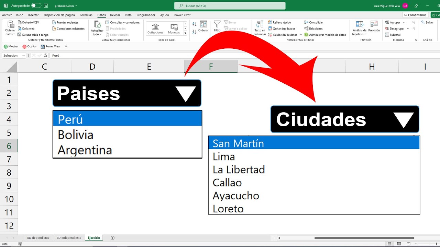Import data De texto/CSV
This screenshot has height=247, width=440.
pos(29,22)
